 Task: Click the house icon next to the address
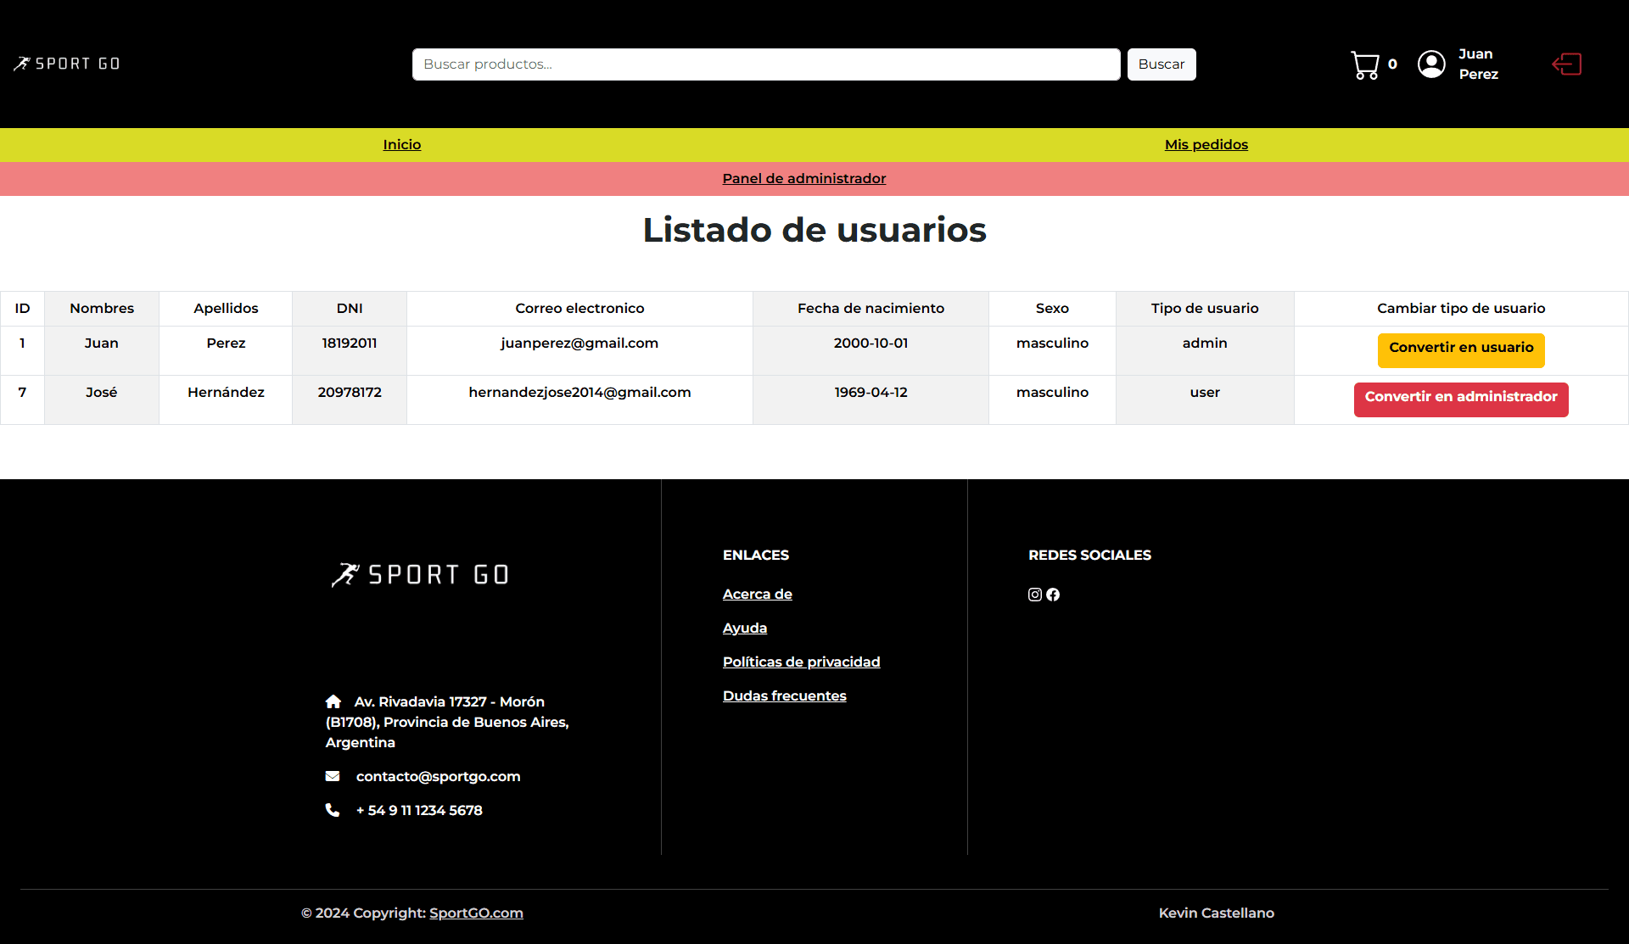pyautogui.click(x=334, y=701)
